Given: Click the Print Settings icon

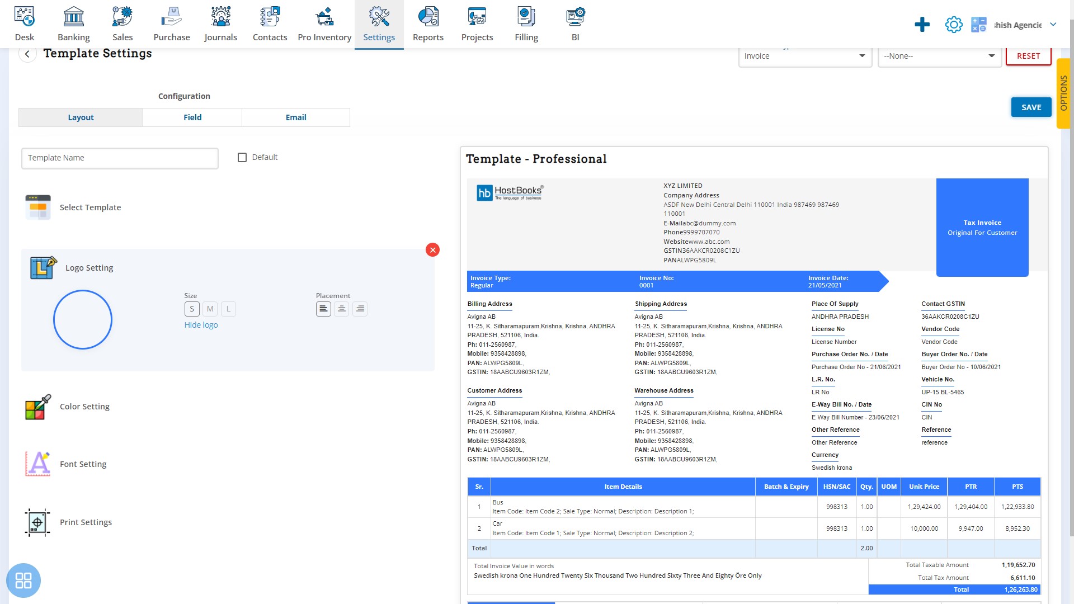Looking at the screenshot, I should pos(37,522).
